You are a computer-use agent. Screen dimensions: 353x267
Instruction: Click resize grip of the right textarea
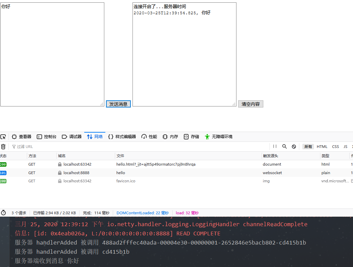234,104
